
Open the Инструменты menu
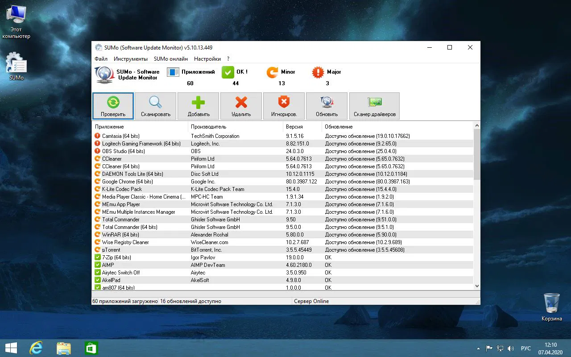click(131, 59)
